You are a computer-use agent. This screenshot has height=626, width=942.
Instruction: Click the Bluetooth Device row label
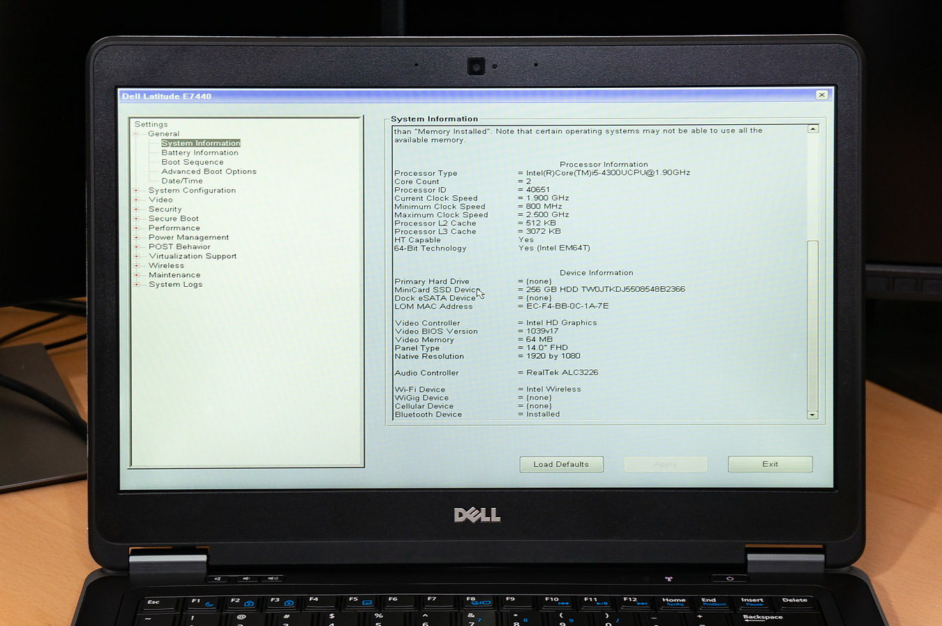(428, 415)
